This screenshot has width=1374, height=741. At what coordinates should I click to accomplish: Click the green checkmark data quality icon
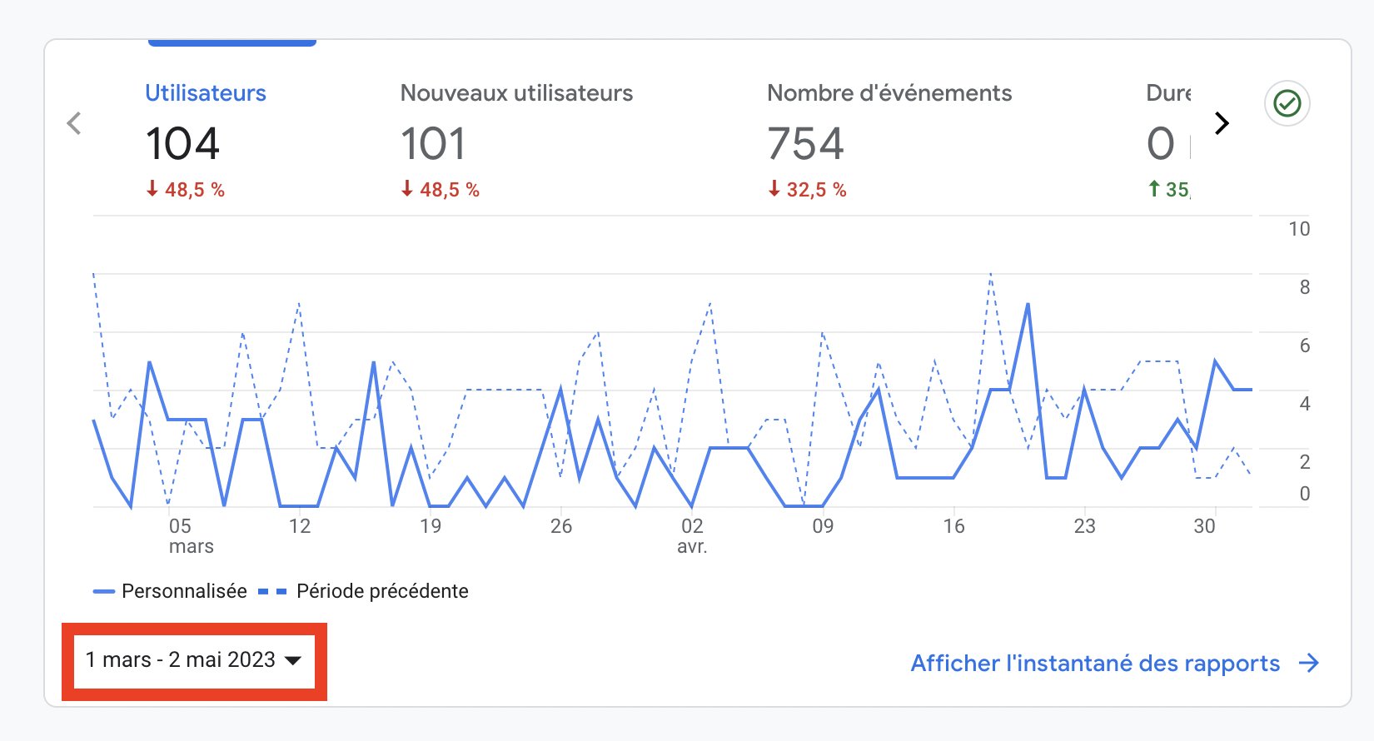tap(1287, 104)
